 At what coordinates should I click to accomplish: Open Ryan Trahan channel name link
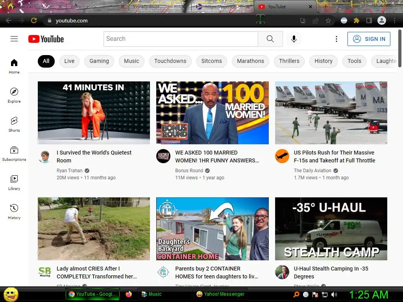69,171
